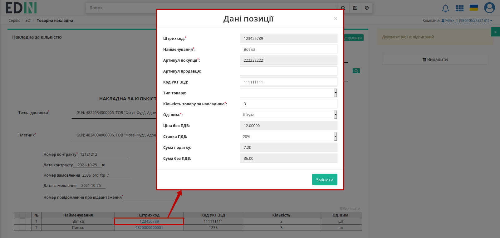Click the Найменування field

[x=288, y=49]
